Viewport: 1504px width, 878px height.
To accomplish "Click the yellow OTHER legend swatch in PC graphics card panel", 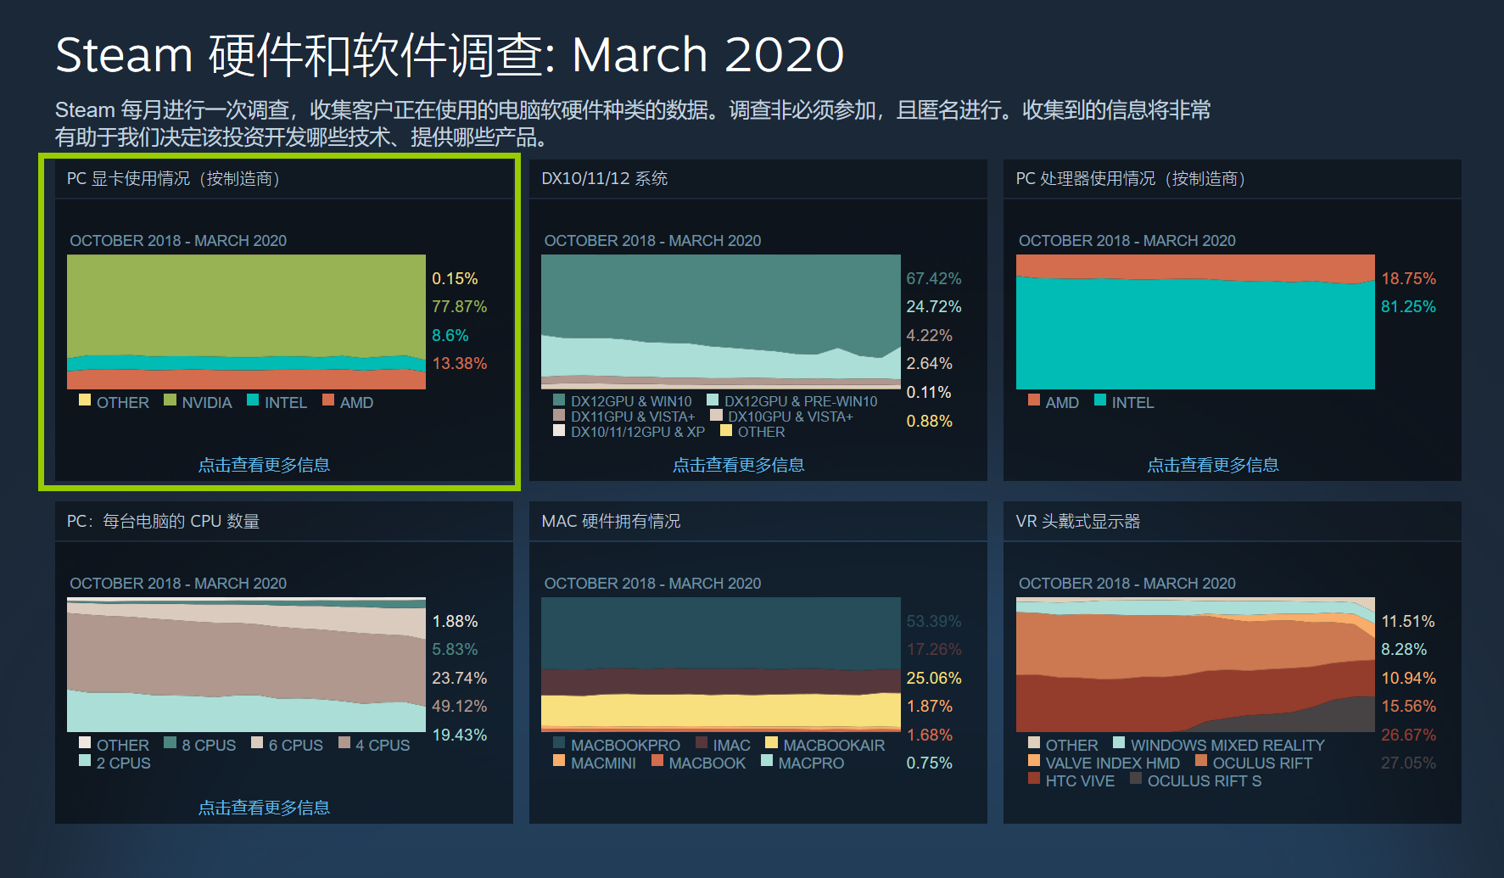I will pos(85,400).
